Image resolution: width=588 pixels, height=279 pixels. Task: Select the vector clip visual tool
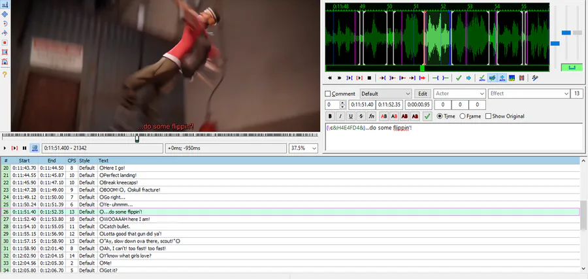(x=5, y=61)
